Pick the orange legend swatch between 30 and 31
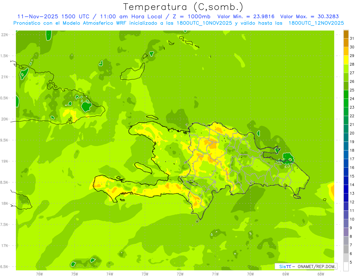The height and width of the screenshot is (278, 360). pos(346,43)
